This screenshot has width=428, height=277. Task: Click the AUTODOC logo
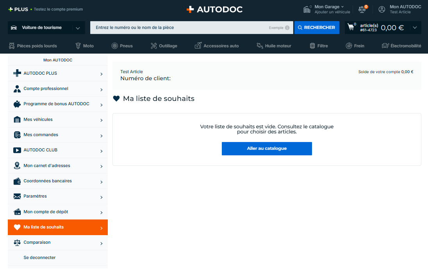(214, 9)
